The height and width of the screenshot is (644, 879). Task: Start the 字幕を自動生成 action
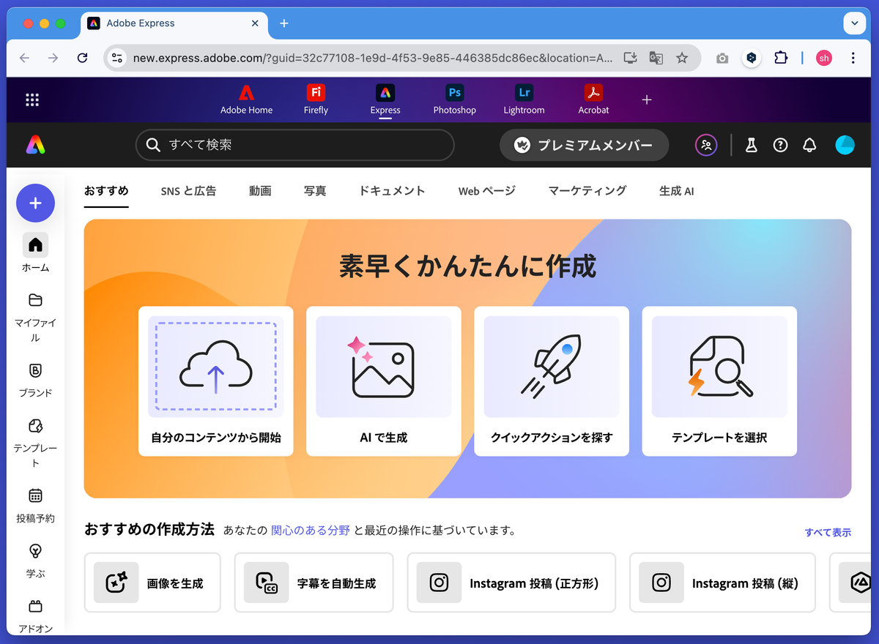(x=314, y=583)
